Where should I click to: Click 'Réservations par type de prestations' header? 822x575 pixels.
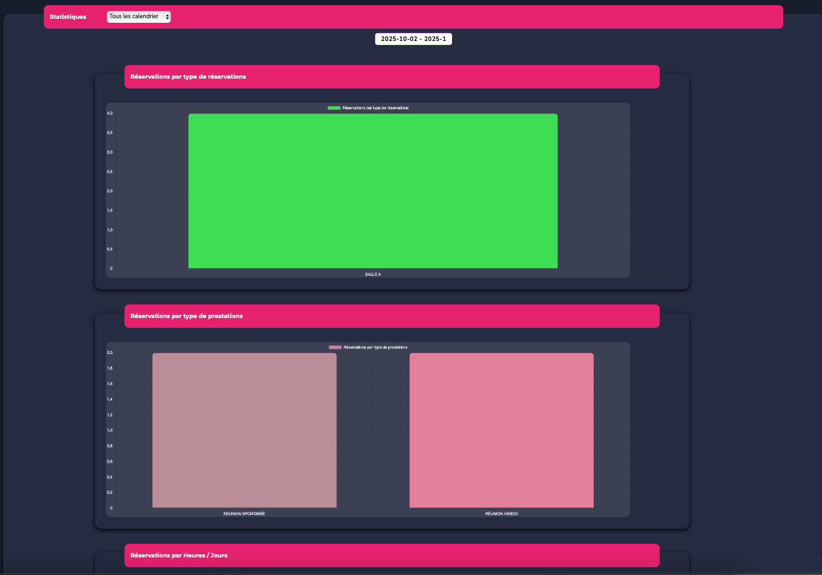tap(187, 316)
